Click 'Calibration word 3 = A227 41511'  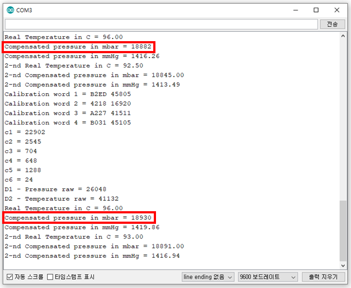point(68,113)
